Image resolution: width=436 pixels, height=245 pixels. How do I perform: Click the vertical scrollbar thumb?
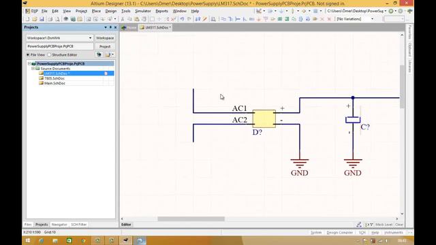pos(402,87)
